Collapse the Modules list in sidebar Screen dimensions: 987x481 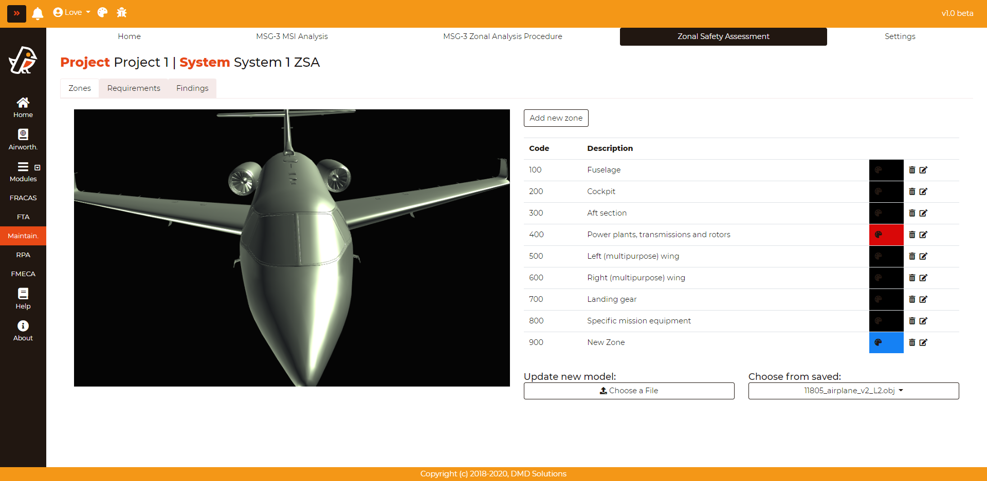(x=37, y=168)
